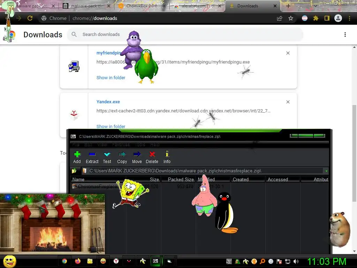
Task: Open the Chrome main three-dot menu
Action: pos(349,18)
